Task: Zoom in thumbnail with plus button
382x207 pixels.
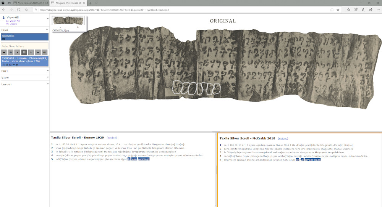Action: click(x=78, y=27)
